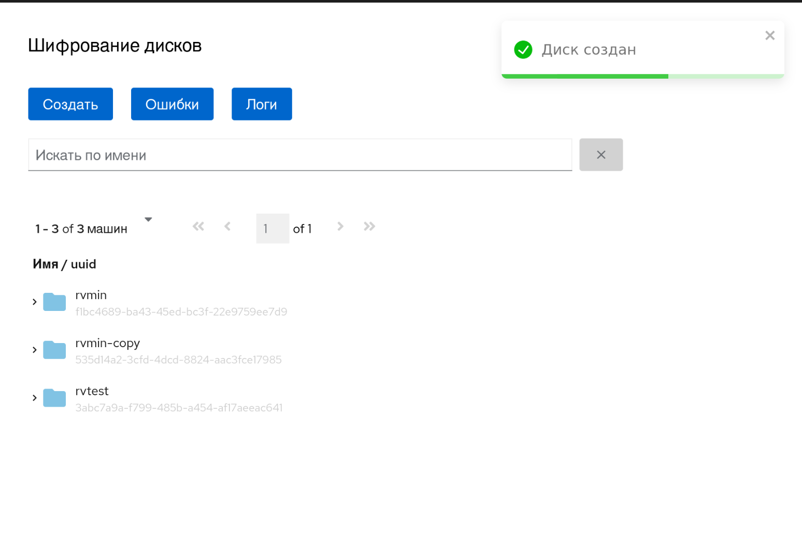The width and height of the screenshot is (802, 536).
Task: Open the Логи view
Action: click(x=262, y=104)
